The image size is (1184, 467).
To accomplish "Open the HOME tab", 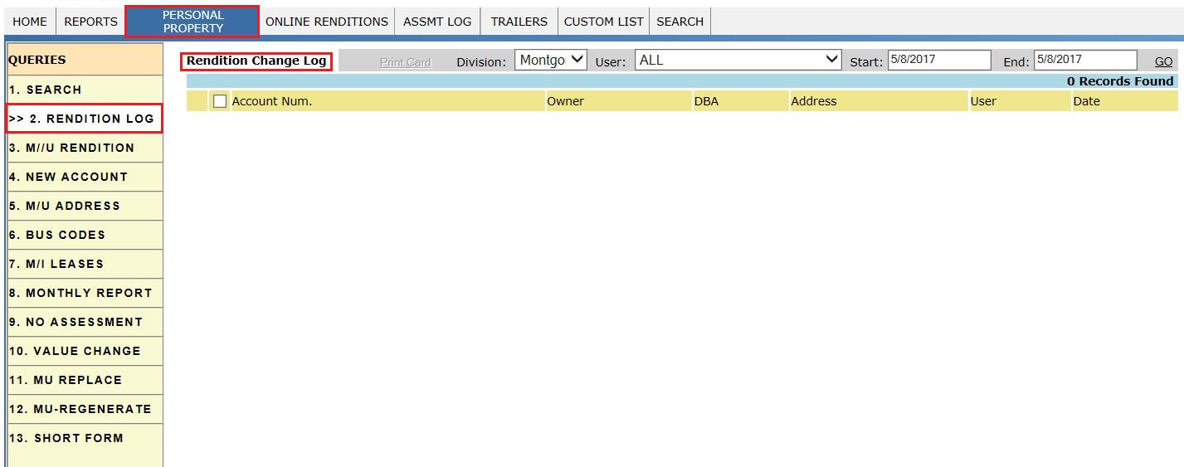I will 30,22.
